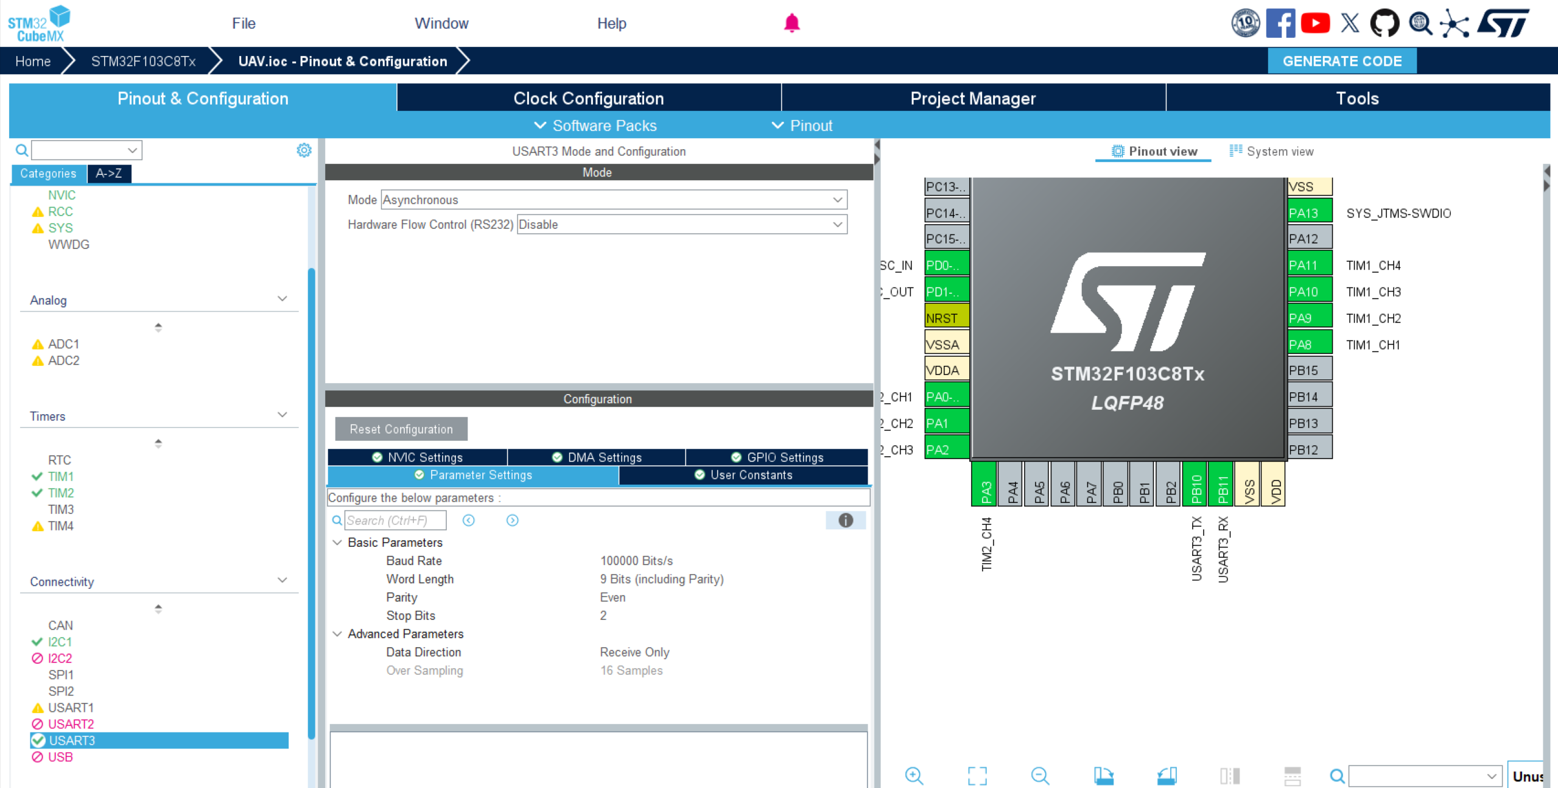Open the Pinout dropdown menu
The height and width of the screenshot is (788, 1558).
802,125
